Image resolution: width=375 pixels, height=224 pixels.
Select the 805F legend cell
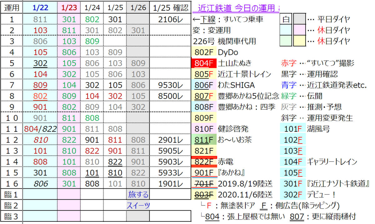(x=204, y=74)
